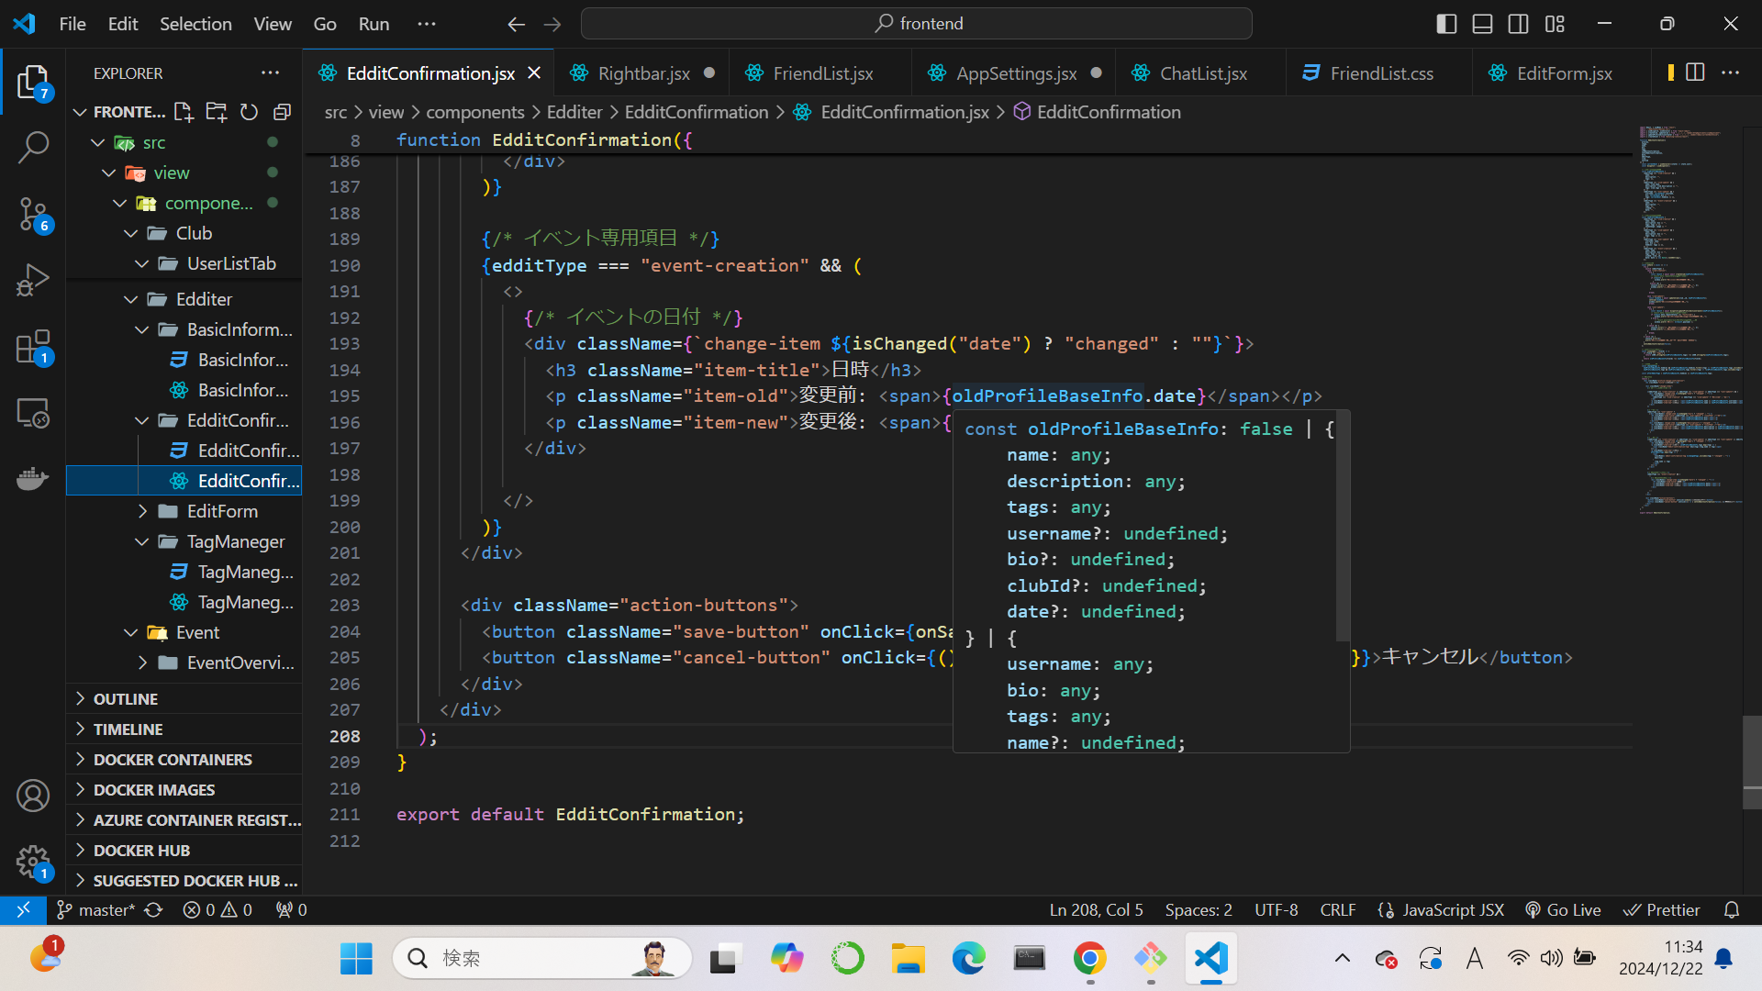Open the Search view in activity bar
Image resolution: width=1762 pixels, height=991 pixels.
33,147
